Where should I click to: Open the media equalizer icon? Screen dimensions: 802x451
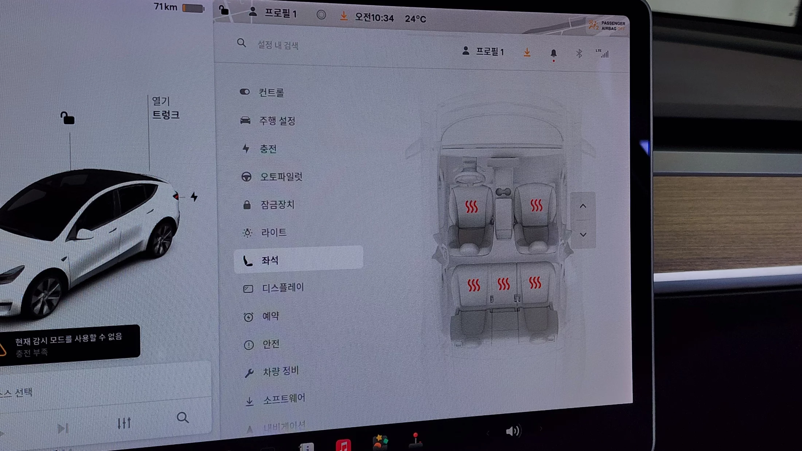(124, 423)
